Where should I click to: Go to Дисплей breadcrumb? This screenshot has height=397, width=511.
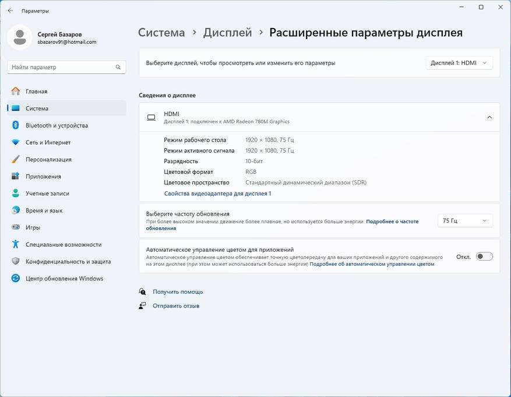(227, 33)
